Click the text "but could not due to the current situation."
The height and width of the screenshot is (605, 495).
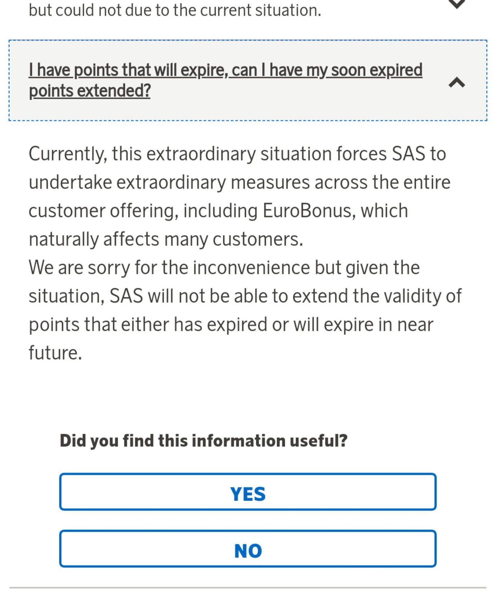pos(175,10)
